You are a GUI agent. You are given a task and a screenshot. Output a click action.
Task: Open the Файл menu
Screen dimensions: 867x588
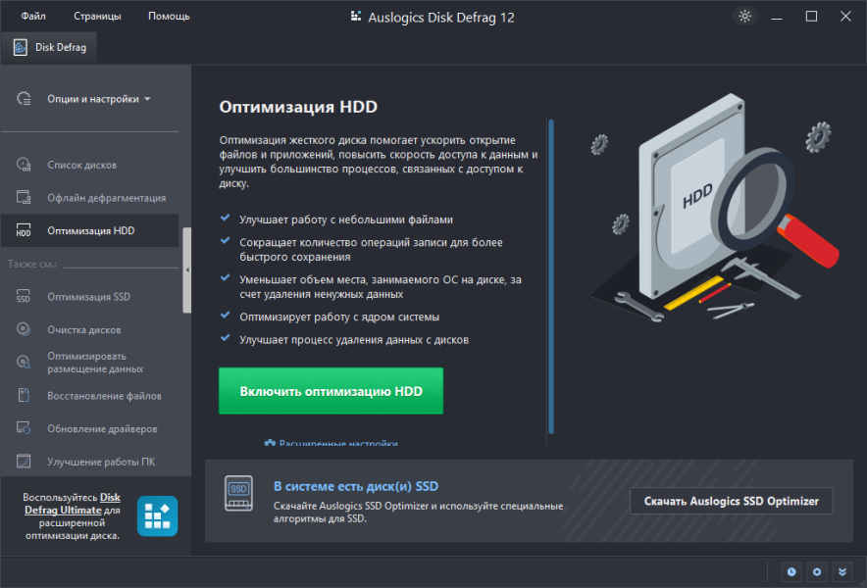coord(33,16)
